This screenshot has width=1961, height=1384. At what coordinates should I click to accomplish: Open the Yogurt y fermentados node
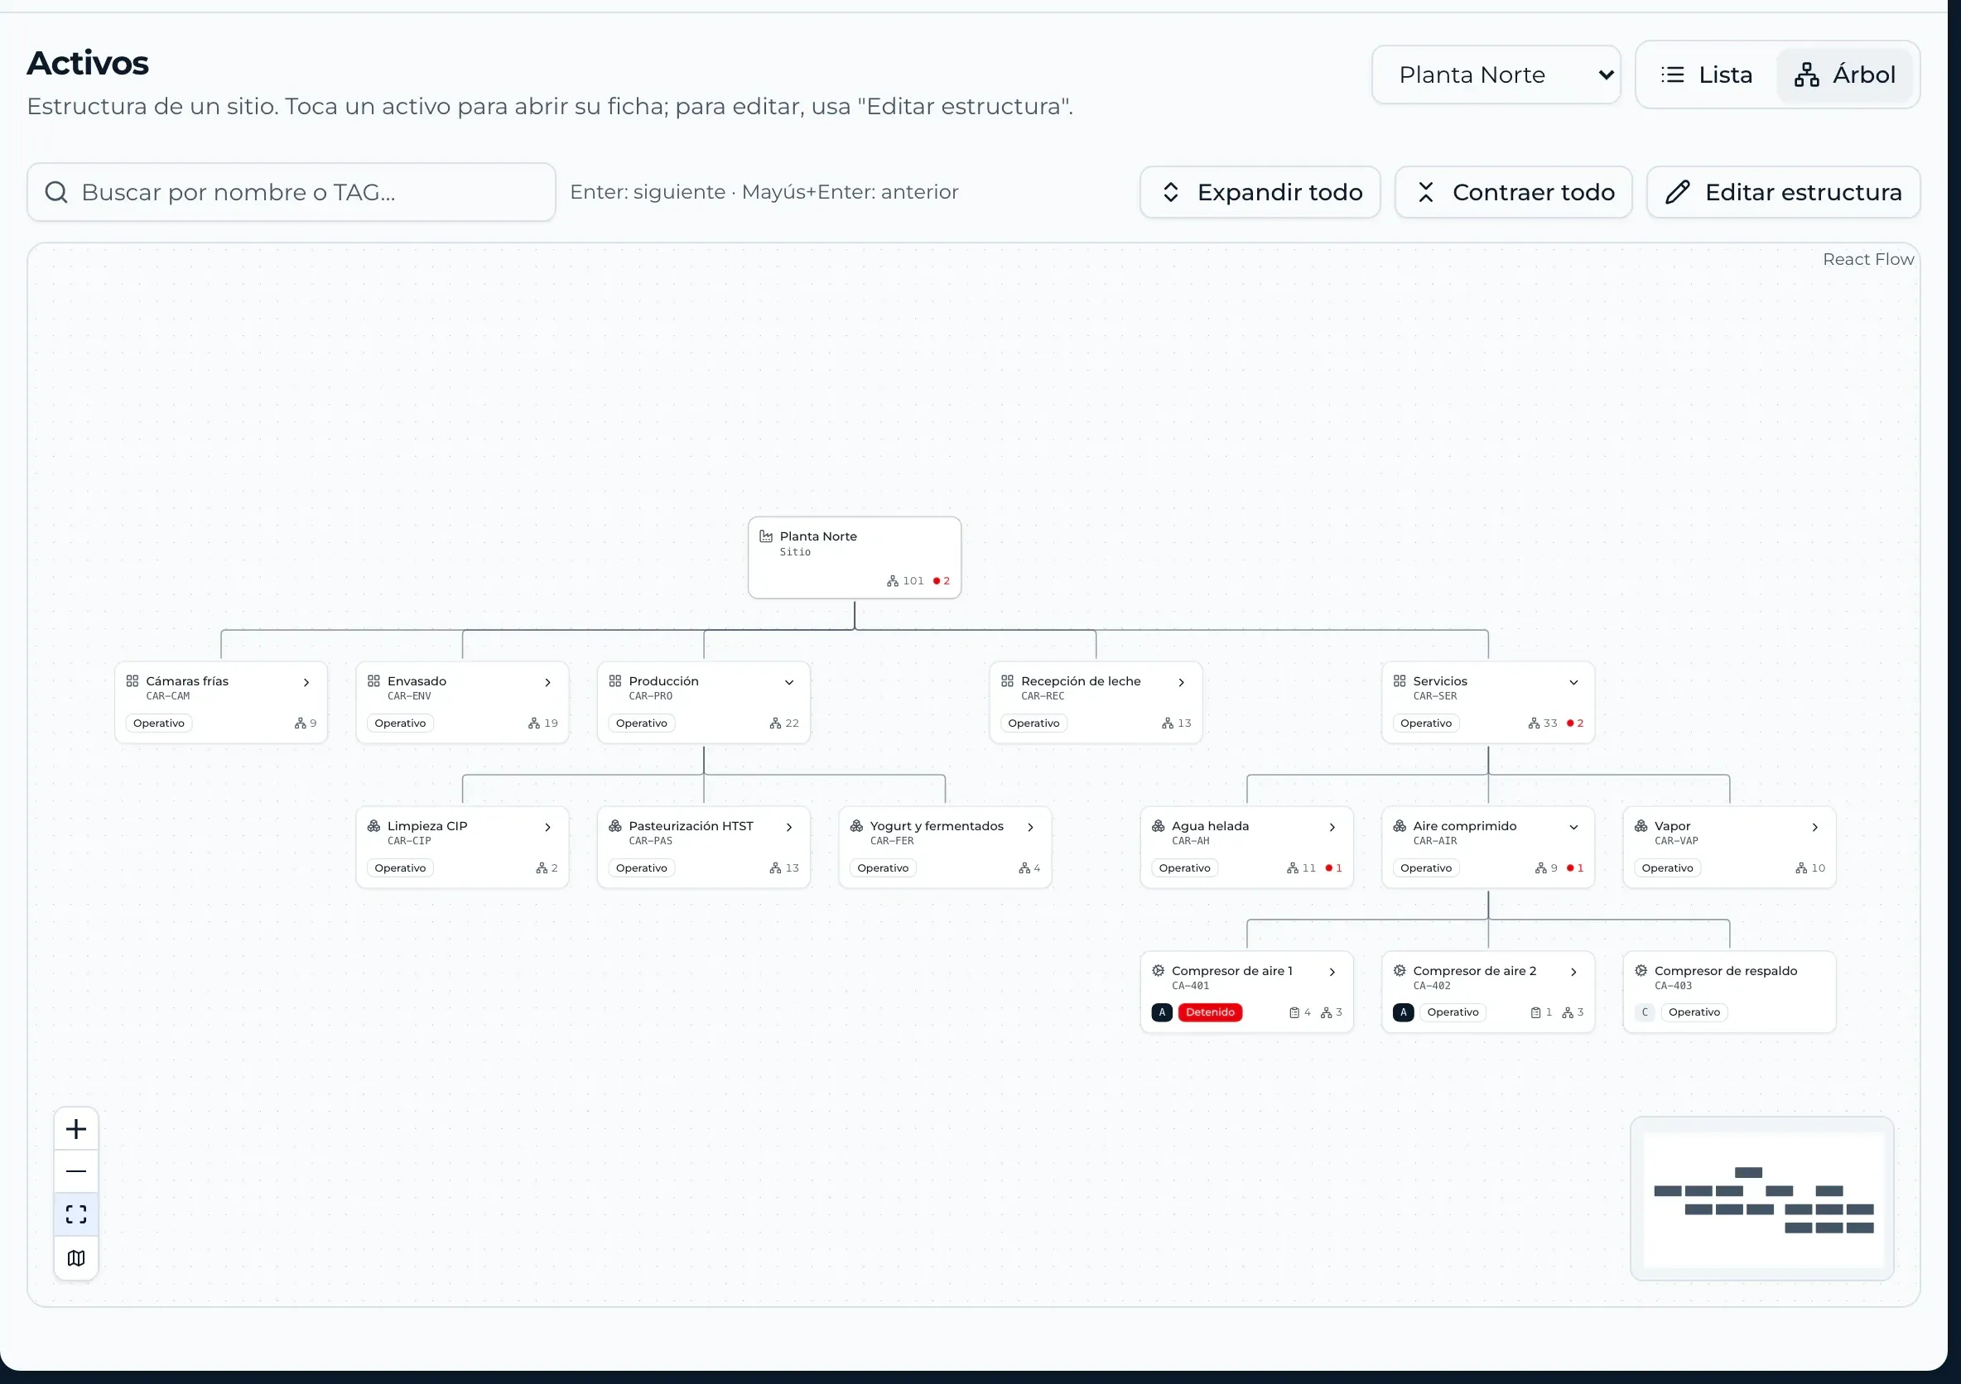945,847
